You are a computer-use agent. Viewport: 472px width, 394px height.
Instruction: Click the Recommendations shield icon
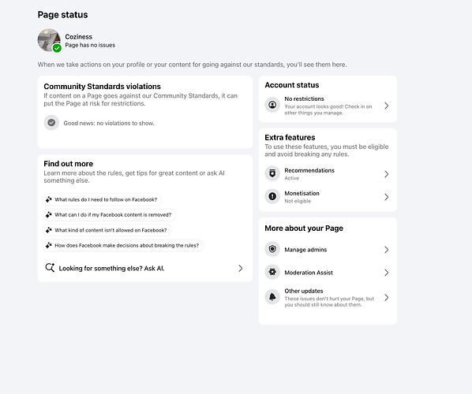[272, 173]
